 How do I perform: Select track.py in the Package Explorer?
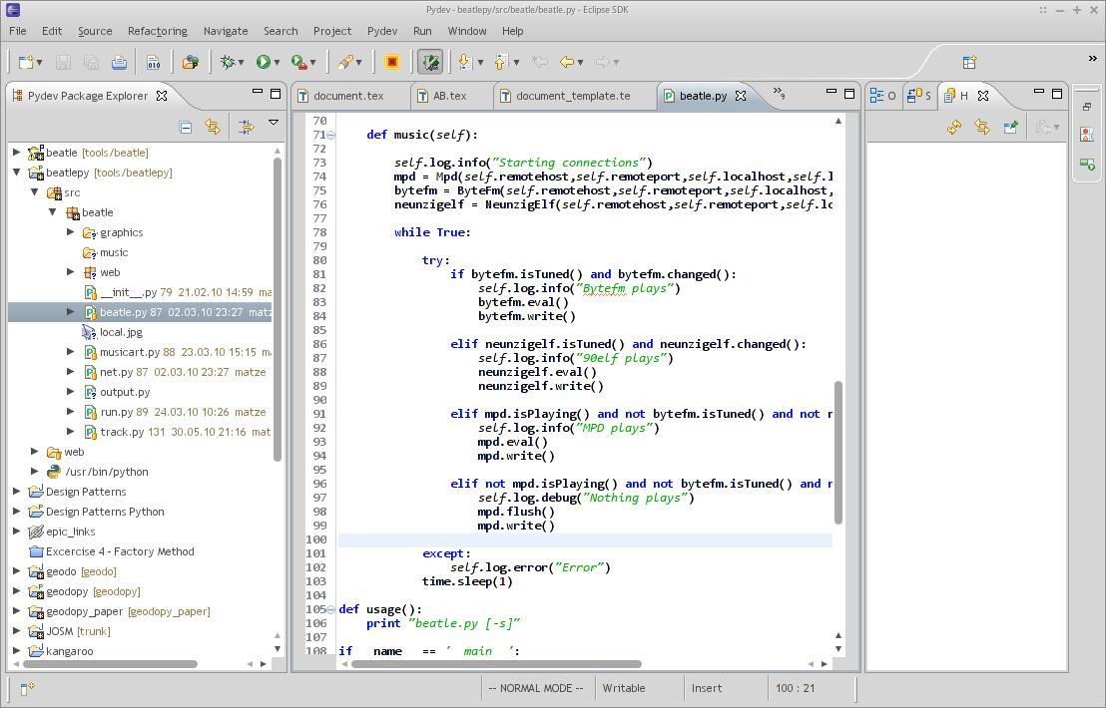tap(122, 432)
